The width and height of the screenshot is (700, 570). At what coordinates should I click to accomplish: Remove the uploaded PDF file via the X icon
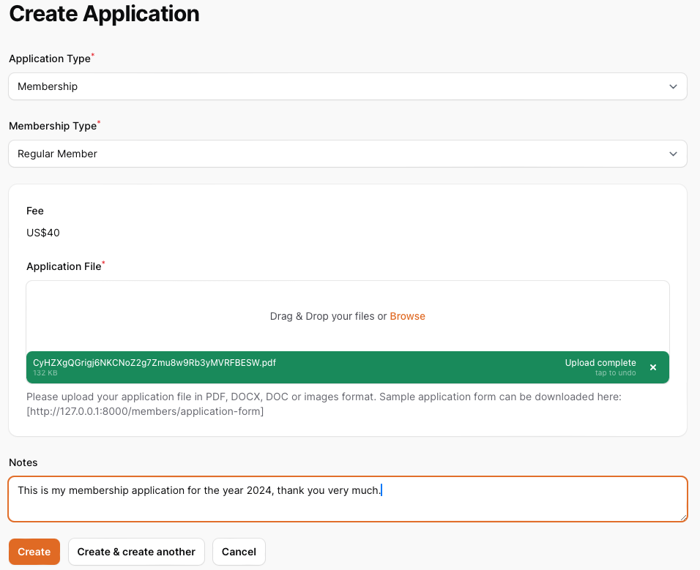tap(653, 367)
